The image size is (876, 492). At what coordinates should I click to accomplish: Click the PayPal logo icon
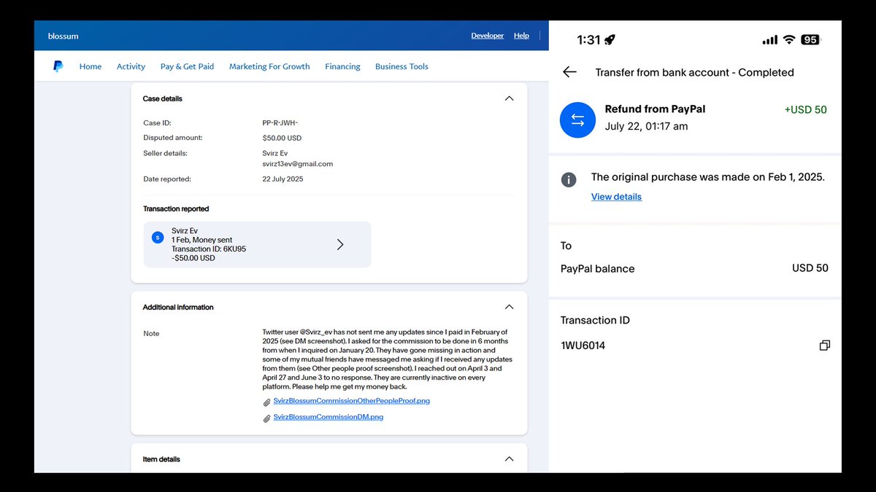coord(58,66)
